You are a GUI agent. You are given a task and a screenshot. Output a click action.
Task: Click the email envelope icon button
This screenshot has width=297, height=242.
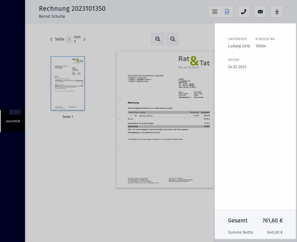point(260,12)
